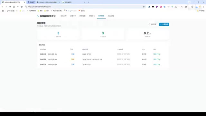Go forward using the browser forward arrow
The image size is (206, 116).
point(6,7)
